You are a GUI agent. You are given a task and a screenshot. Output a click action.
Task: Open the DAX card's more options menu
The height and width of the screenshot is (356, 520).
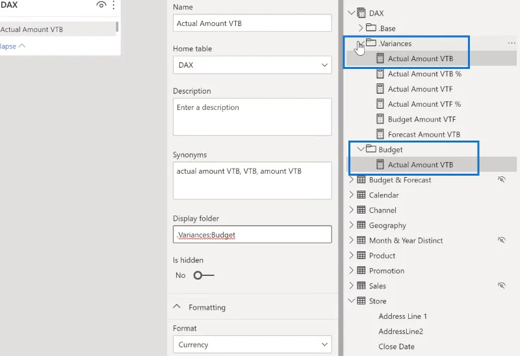point(114,5)
